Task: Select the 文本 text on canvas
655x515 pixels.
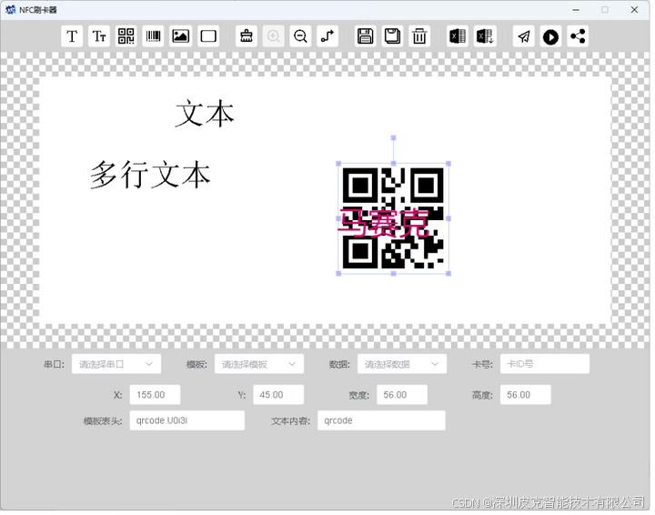Action: (x=205, y=114)
